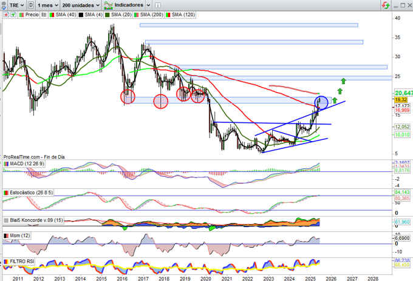
Task: Click the ProRealTime.com - Fin de Día text
Action: [34, 157]
